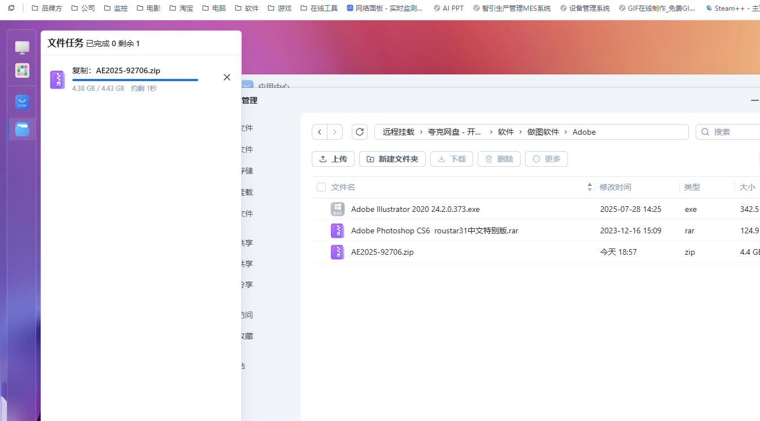
Task: Click the Adobe Illustrator exe file icon
Action: [x=338, y=209]
